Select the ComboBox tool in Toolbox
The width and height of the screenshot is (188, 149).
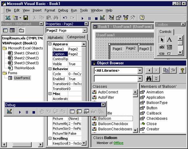point(169,47)
